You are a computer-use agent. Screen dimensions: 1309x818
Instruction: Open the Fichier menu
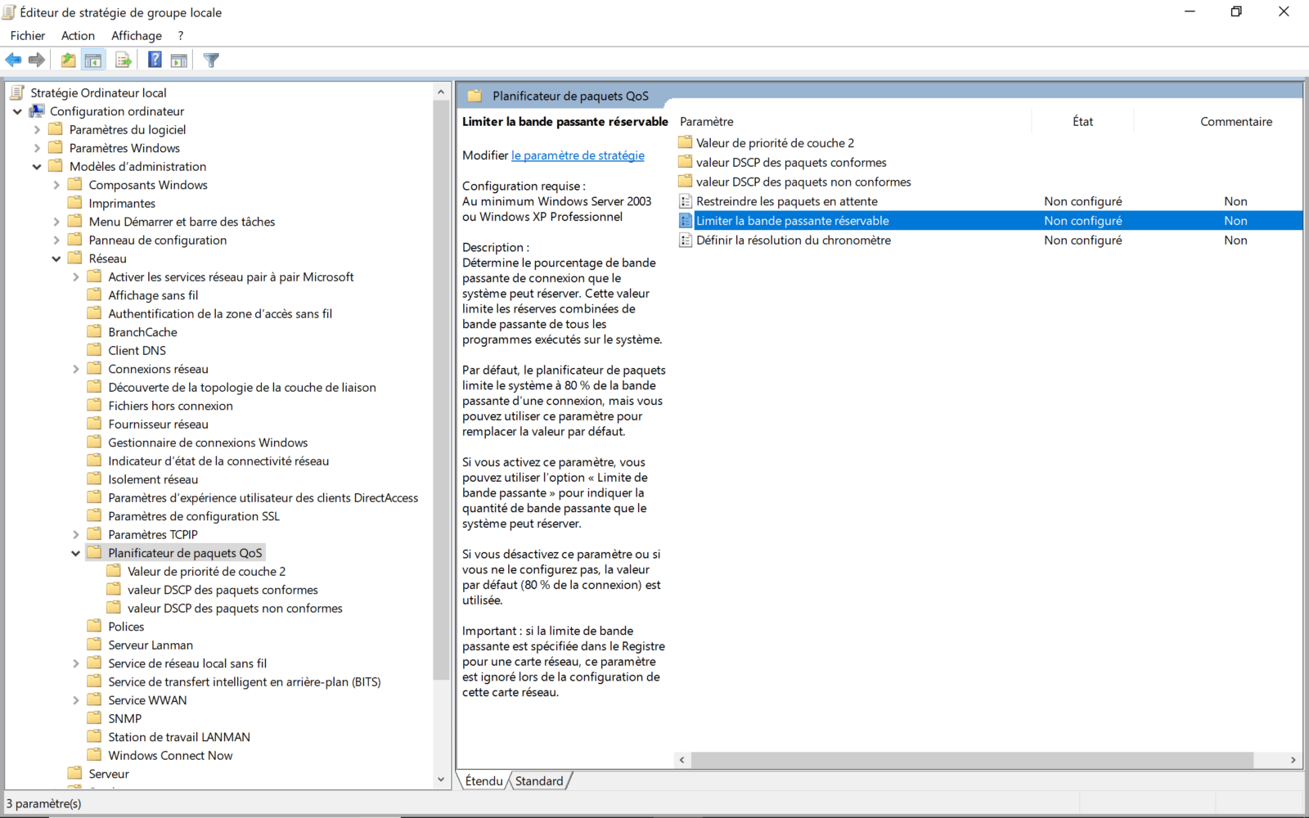pyautogui.click(x=28, y=35)
